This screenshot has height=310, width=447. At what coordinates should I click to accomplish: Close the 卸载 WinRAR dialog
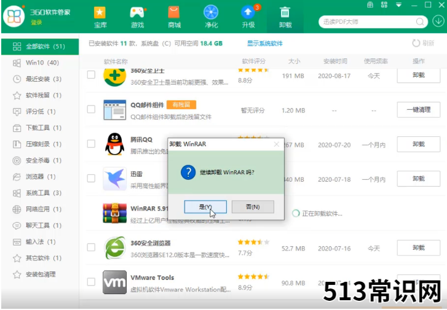pyautogui.click(x=277, y=144)
